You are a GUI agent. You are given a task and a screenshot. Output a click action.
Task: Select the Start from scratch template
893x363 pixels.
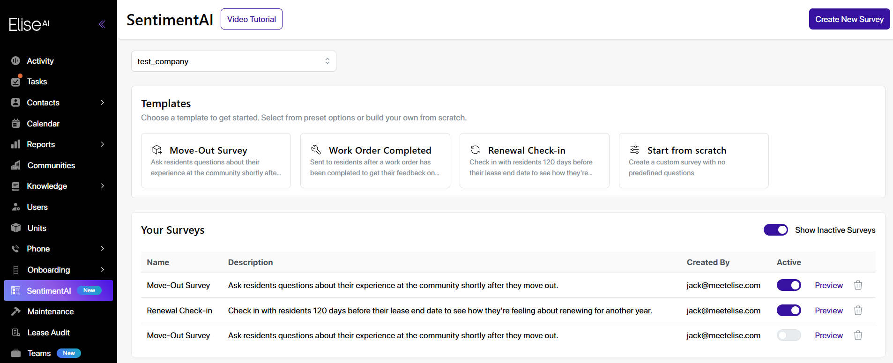pyautogui.click(x=694, y=161)
